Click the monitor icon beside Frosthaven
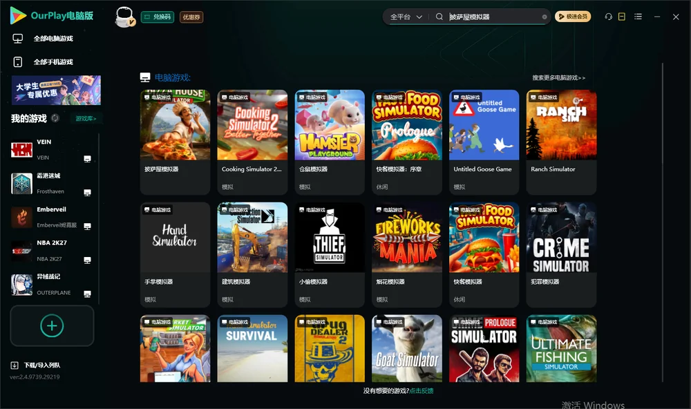 87,193
